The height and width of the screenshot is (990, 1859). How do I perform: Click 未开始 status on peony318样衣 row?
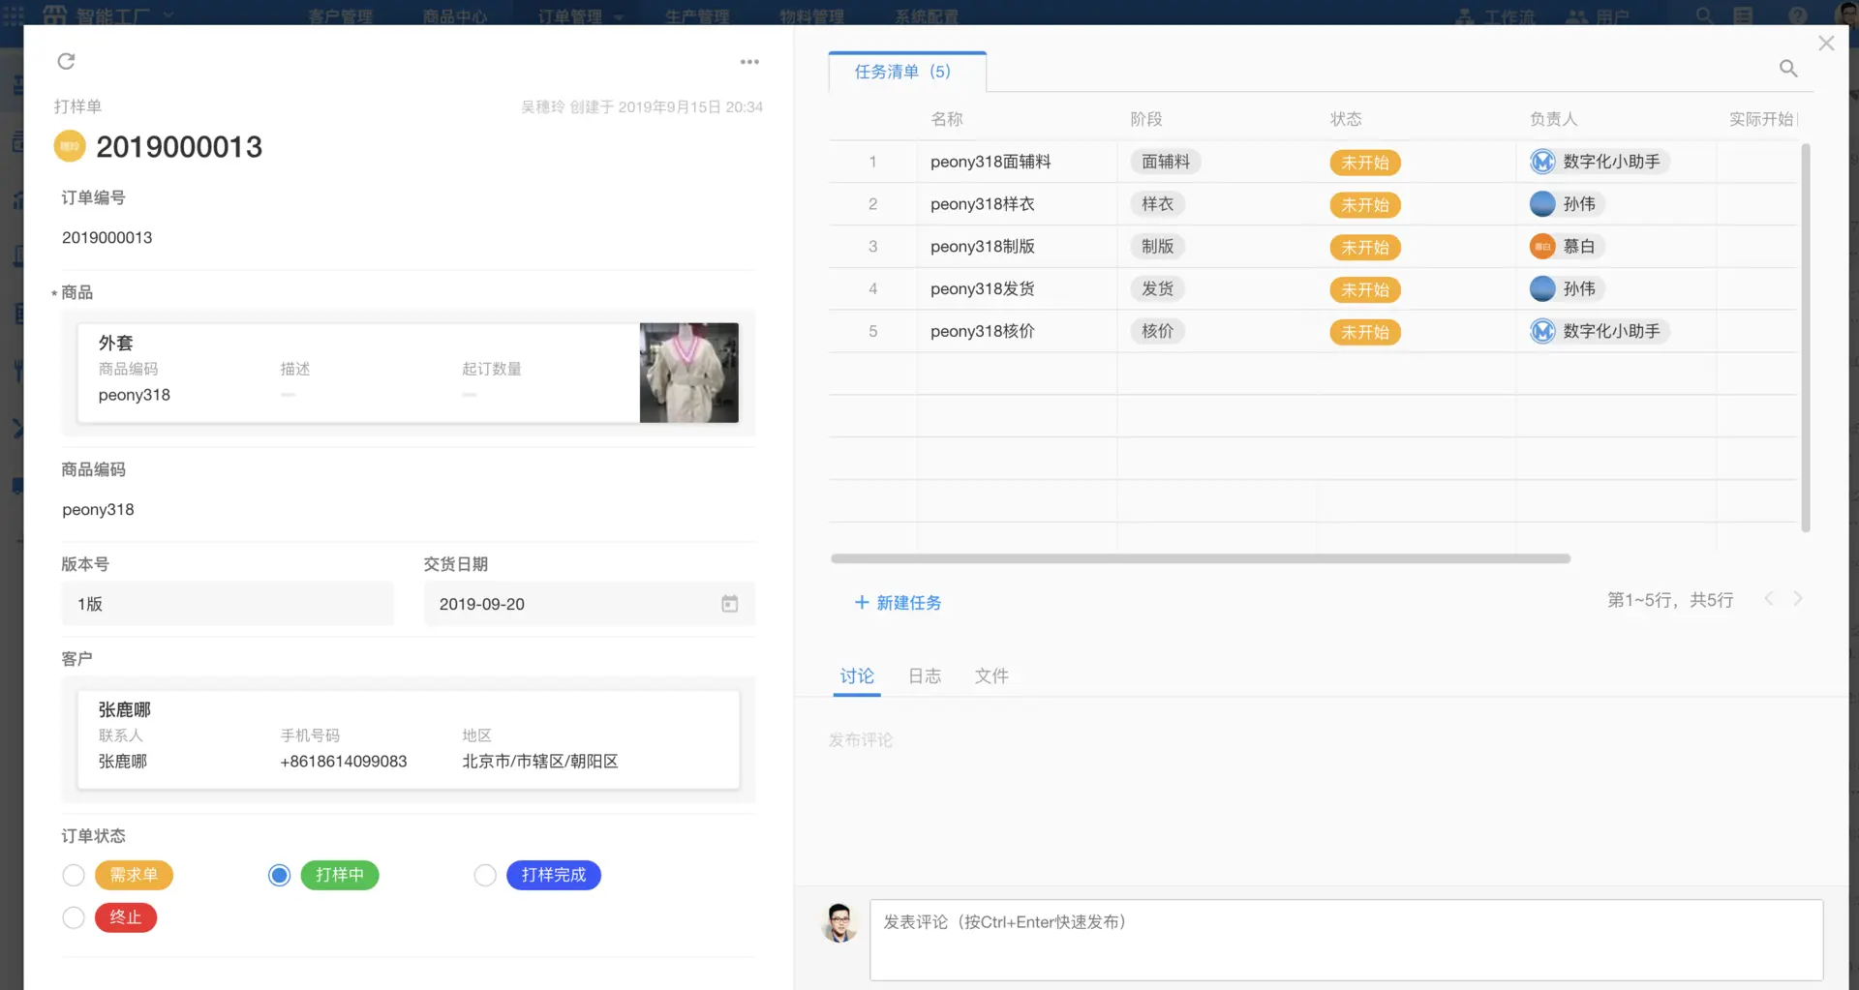point(1365,205)
